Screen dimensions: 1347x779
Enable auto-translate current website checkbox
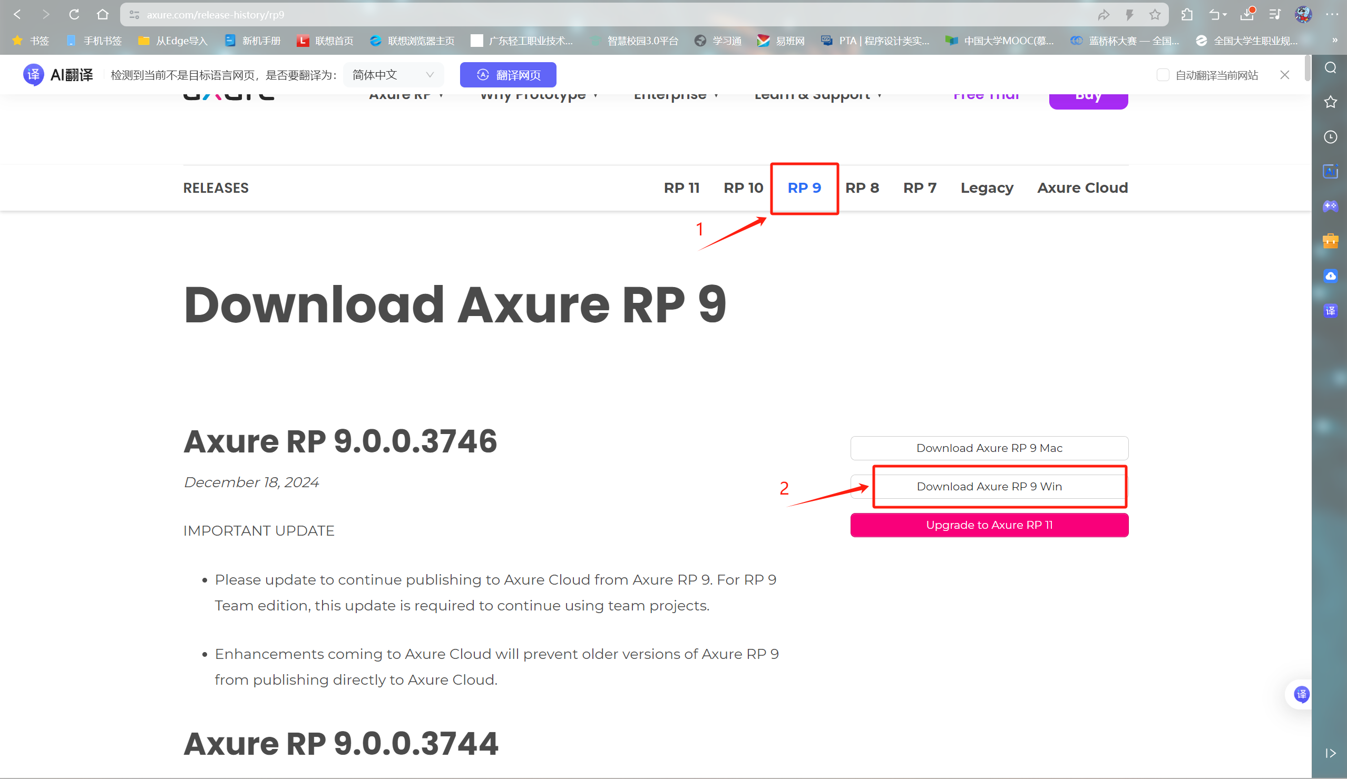coord(1163,75)
